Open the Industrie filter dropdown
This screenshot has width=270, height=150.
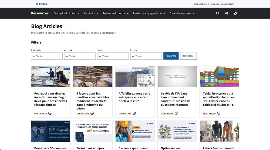pyautogui.click(x=47, y=56)
